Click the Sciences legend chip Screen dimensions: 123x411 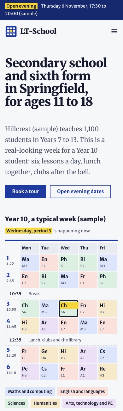click(x=17, y=403)
